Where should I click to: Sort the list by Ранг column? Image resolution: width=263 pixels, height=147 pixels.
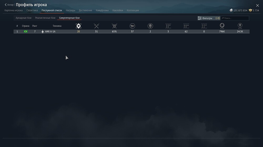click(35, 26)
